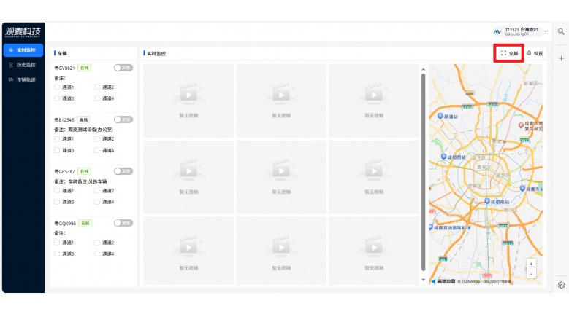Open the 实时监控 sidebar menu item

click(23, 50)
